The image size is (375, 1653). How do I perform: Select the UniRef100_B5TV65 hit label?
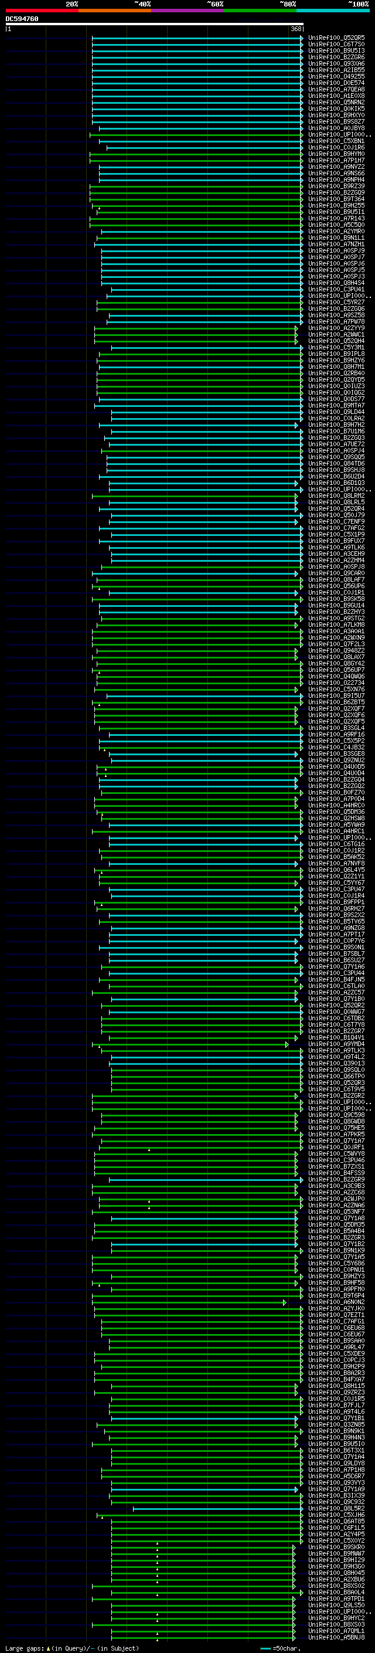coord(336,921)
